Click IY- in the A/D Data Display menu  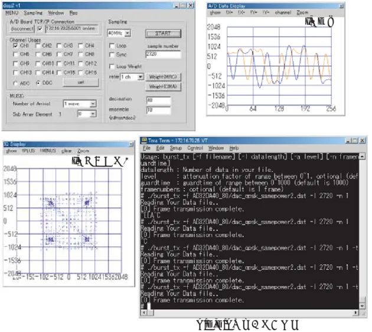pos(266,12)
